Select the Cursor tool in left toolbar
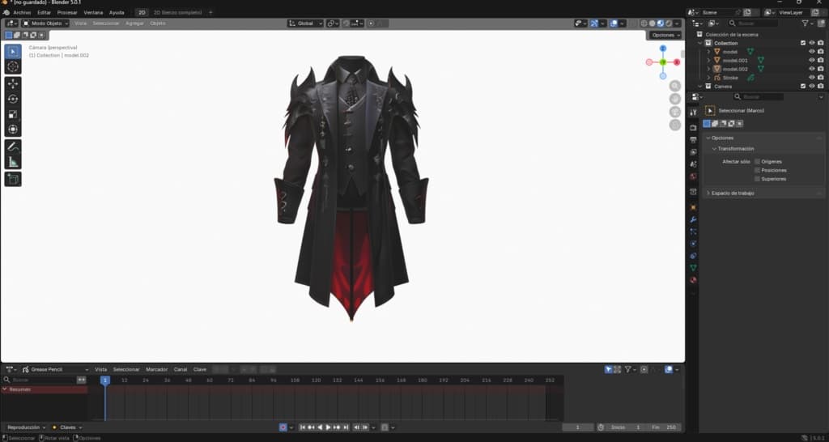This screenshot has width=829, height=442. pyautogui.click(x=13, y=66)
